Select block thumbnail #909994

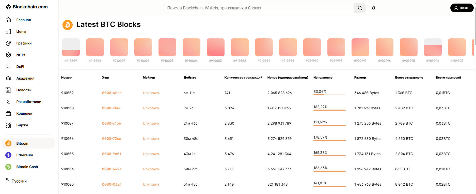tap(433, 47)
